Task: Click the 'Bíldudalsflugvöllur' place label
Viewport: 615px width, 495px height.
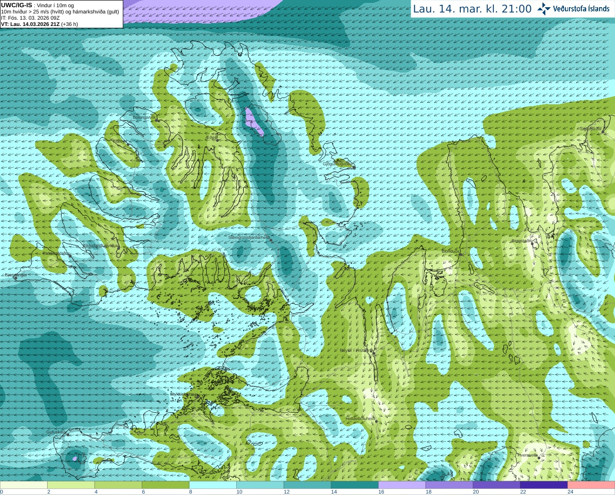Action: pyautogui.click(x=100, y=245)
